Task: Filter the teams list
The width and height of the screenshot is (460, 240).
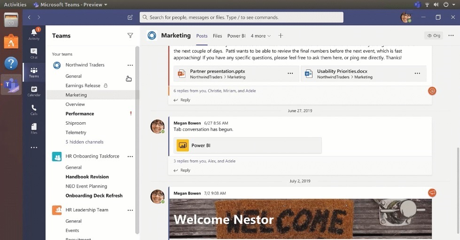Action: click(130, 36)
